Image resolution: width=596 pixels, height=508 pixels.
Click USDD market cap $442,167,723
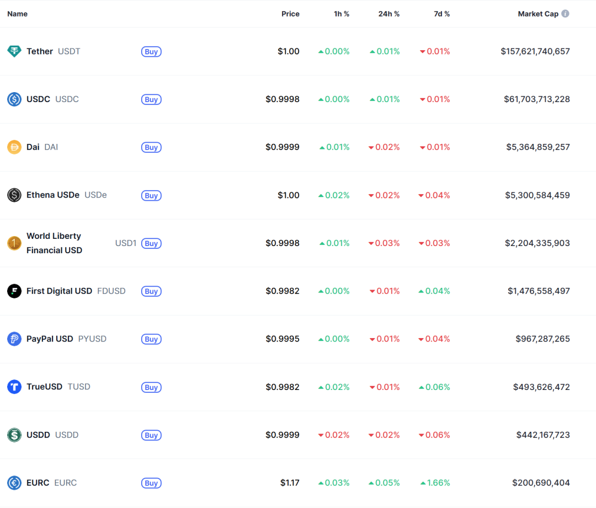coord(543,435)
